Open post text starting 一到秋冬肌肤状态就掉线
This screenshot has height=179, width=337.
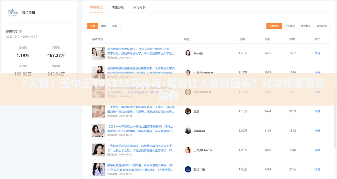pos(141,148)
